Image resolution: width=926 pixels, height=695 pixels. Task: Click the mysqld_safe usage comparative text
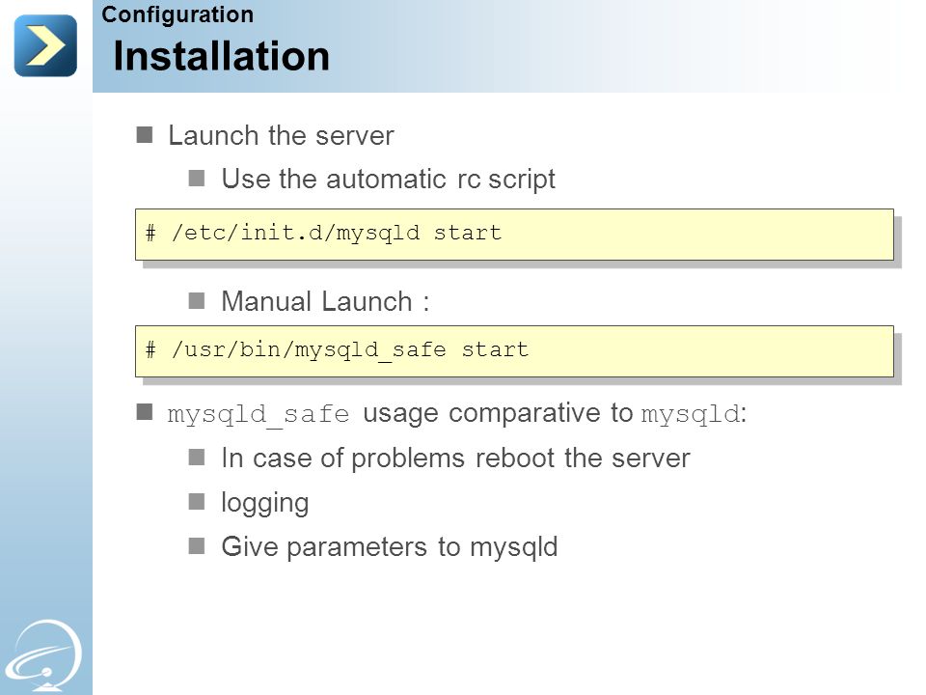[x=457, y=413]
